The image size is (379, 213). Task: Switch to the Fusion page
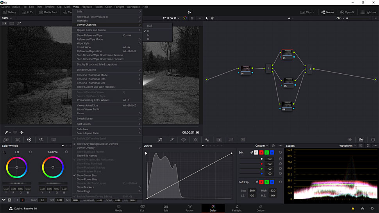[189, 208]
